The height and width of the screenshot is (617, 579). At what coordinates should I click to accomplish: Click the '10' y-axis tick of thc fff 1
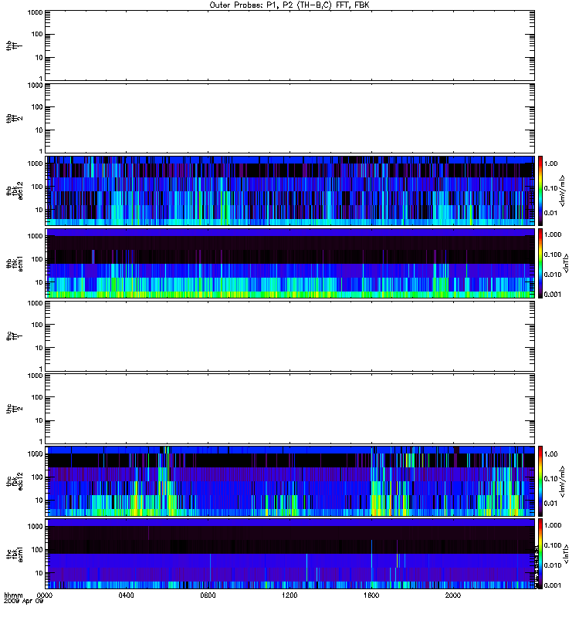[39, 349]
